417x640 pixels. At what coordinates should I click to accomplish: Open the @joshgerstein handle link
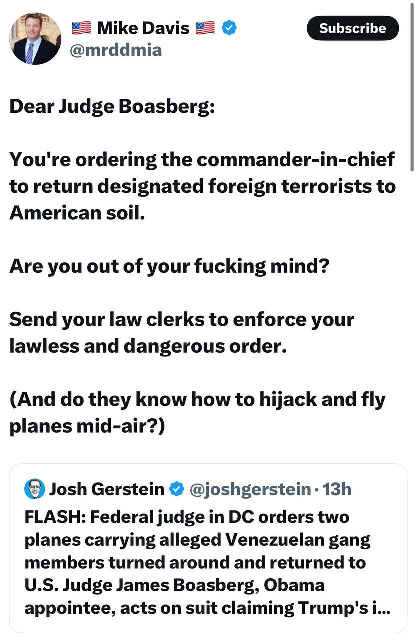tap(250, 489)
